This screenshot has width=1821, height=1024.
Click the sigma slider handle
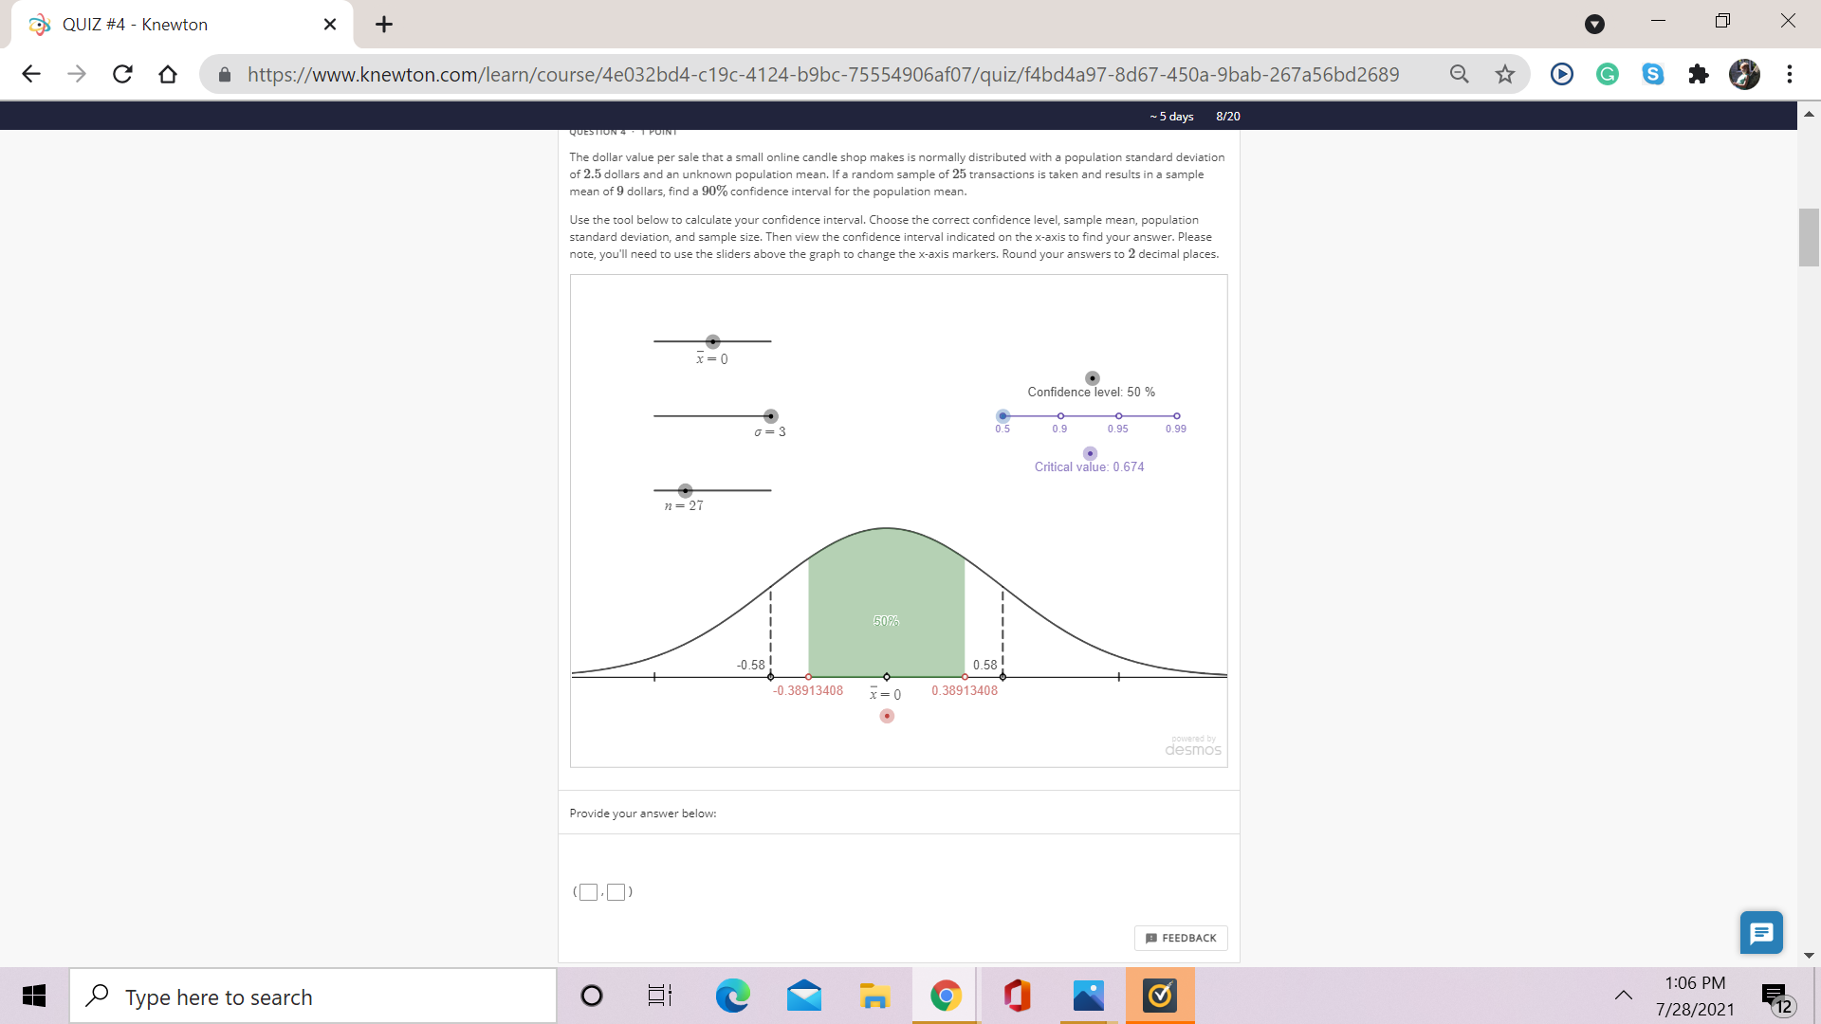tap(770, 415)
